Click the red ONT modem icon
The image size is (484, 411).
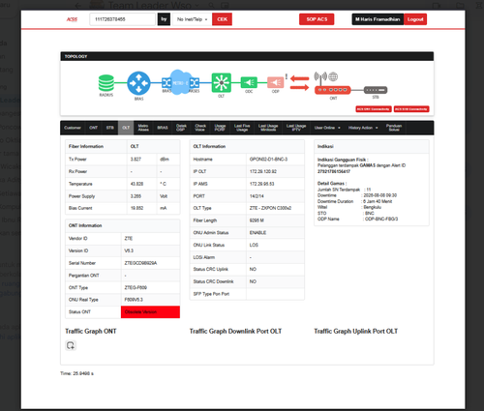[x=333, y=90]
